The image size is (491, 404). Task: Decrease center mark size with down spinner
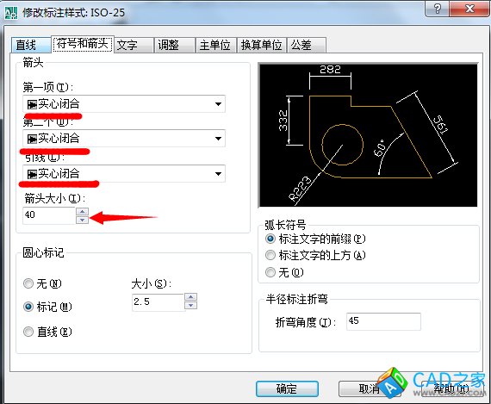tap(190, 305)
